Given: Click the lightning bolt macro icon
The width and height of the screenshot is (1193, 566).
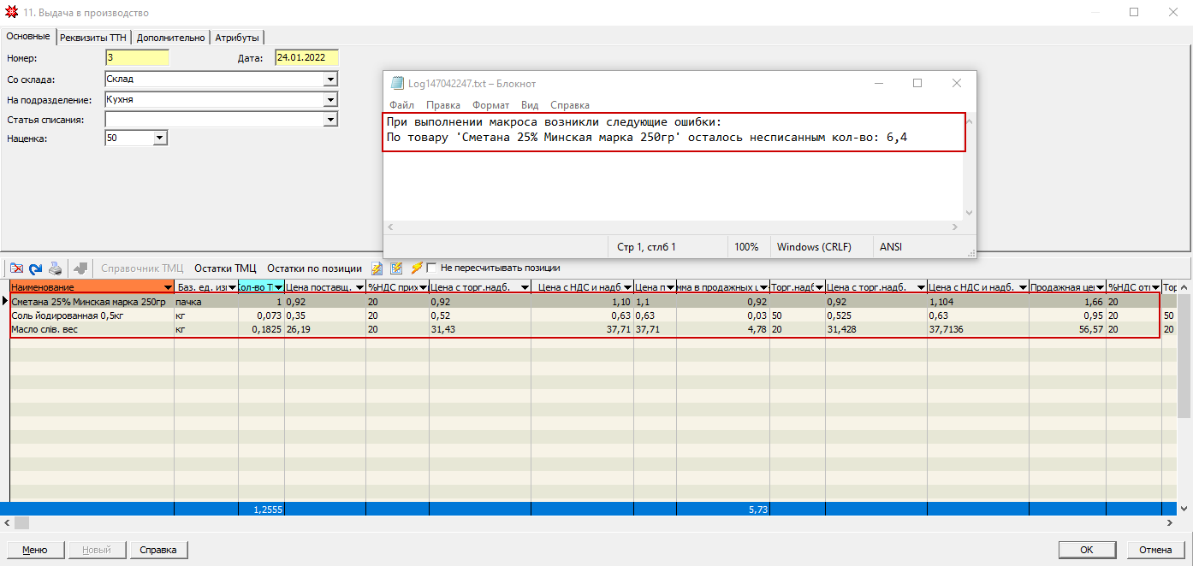Looking at the screenshot, I should tap(417, 268).
